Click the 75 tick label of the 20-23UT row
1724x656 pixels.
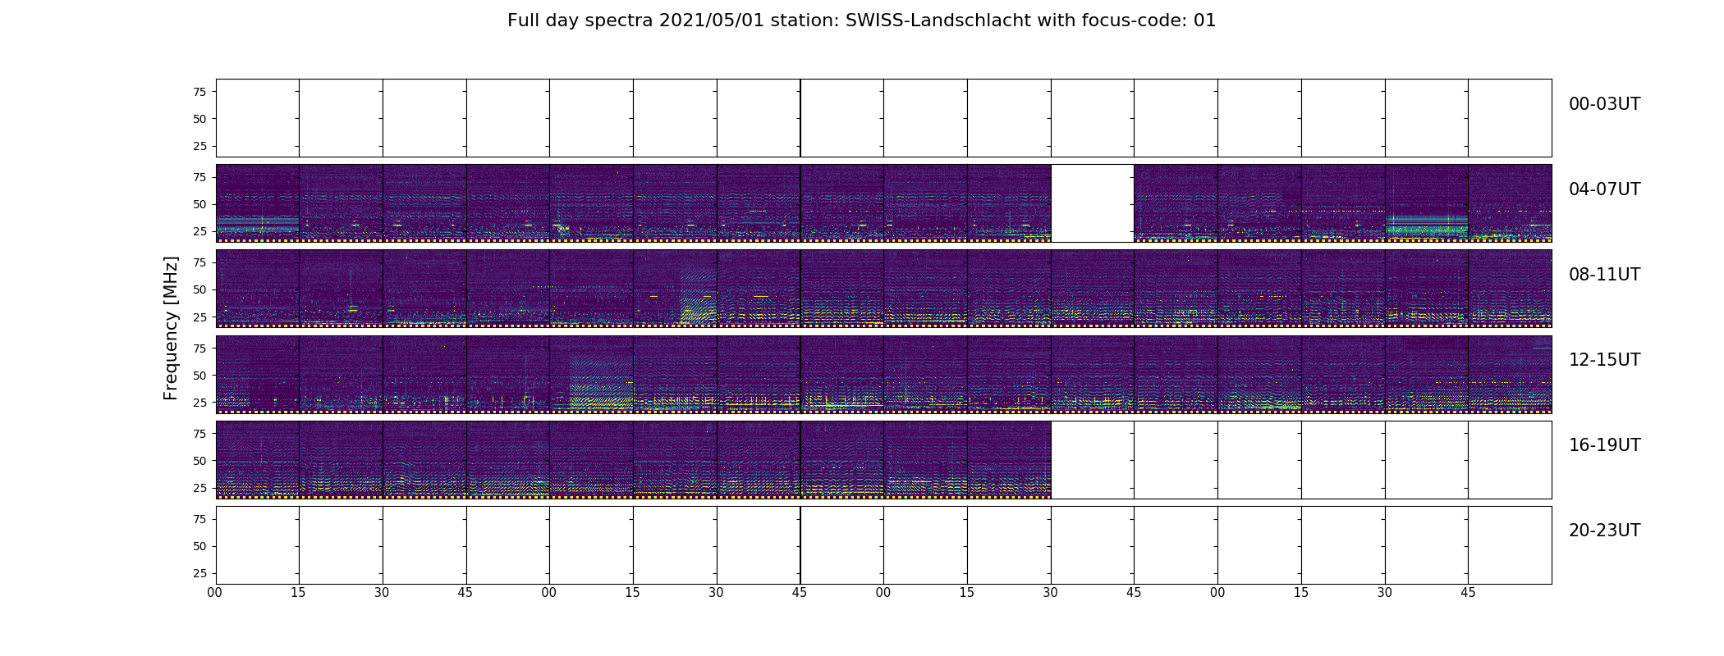[x=199, y=519]
